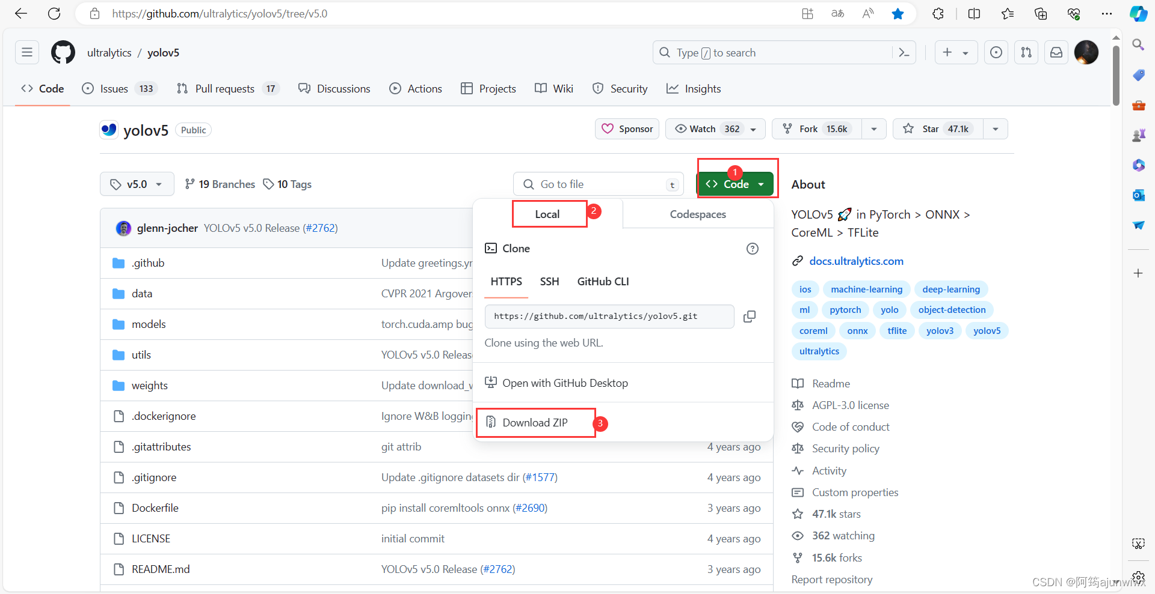
Task: Toggle browser split screen icon
Action: (x=974, y=13)
